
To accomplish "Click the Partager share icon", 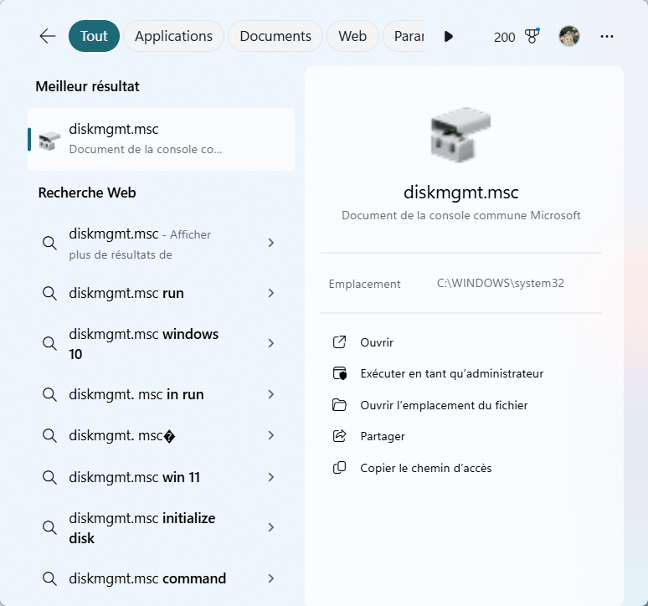I will tap(339, 436).
